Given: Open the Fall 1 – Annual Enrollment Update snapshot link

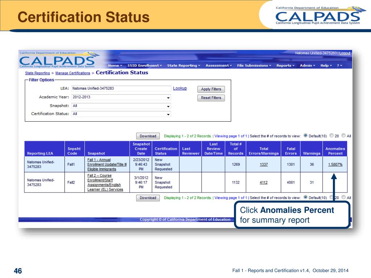Looking at the screenshot, I should (107, 165).
